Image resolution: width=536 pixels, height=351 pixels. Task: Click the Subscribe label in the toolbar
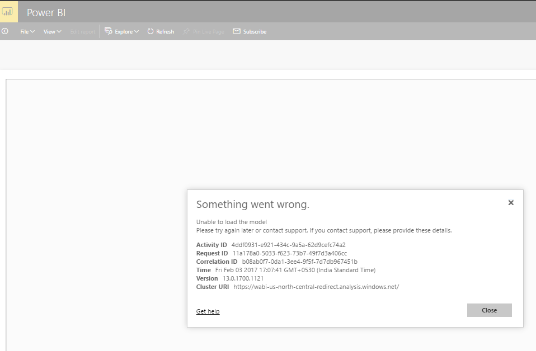coord(255,31)
